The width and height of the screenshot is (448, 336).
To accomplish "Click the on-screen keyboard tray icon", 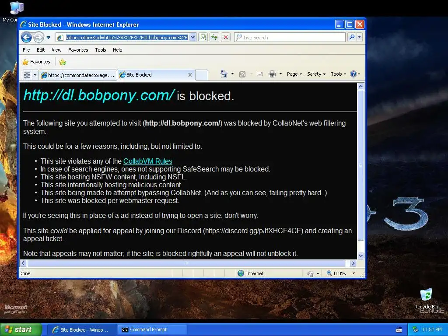I will point(399,330).
